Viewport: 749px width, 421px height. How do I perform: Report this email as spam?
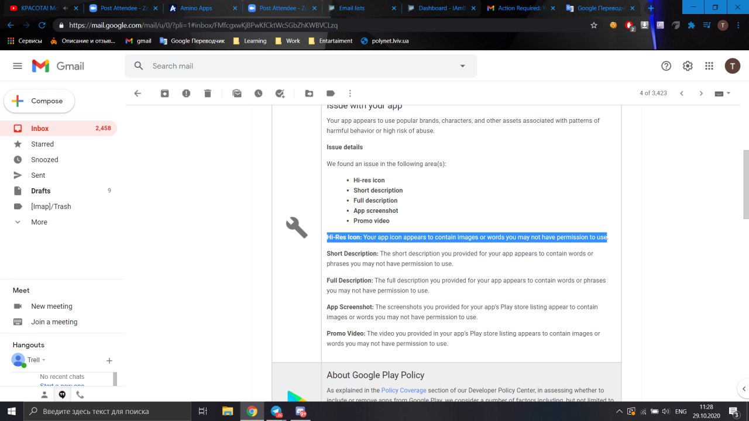pyautogui.click(x=186, y=94)
